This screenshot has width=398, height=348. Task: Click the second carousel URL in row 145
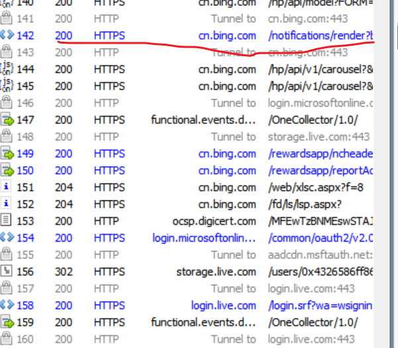[321, 86]
